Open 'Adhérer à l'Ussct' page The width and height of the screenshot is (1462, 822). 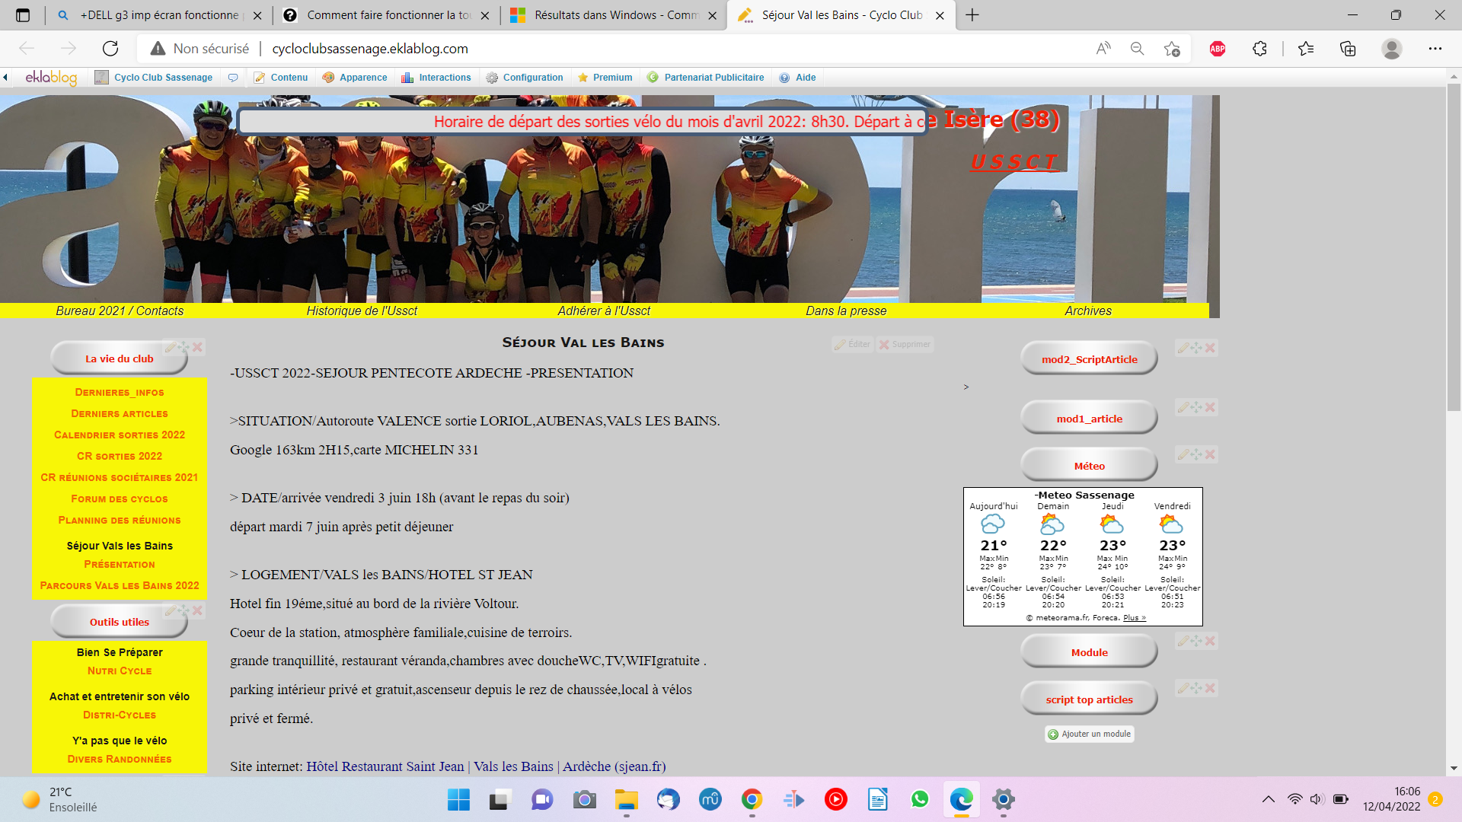pyautogui.click(x=604, y=311)
